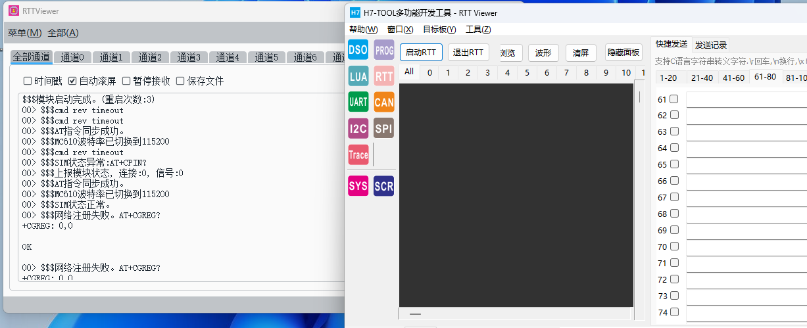
Task: Switch to 发送记录 send history tab
Action: [711, 45]
